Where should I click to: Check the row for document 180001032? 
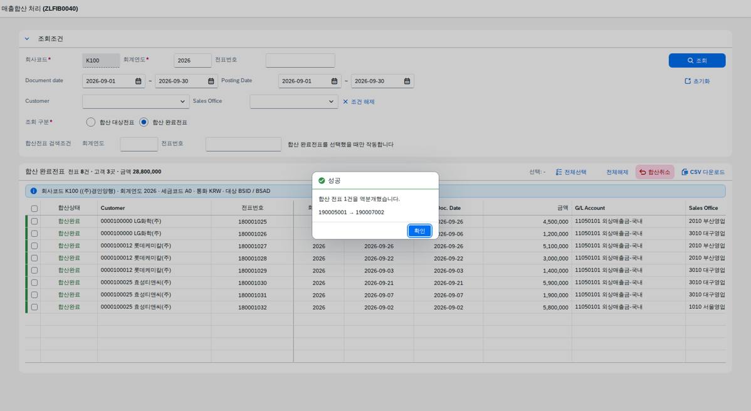[x=34, y=307]
